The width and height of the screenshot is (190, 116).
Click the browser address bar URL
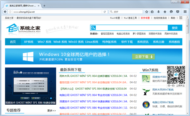[x=24, y=12]
